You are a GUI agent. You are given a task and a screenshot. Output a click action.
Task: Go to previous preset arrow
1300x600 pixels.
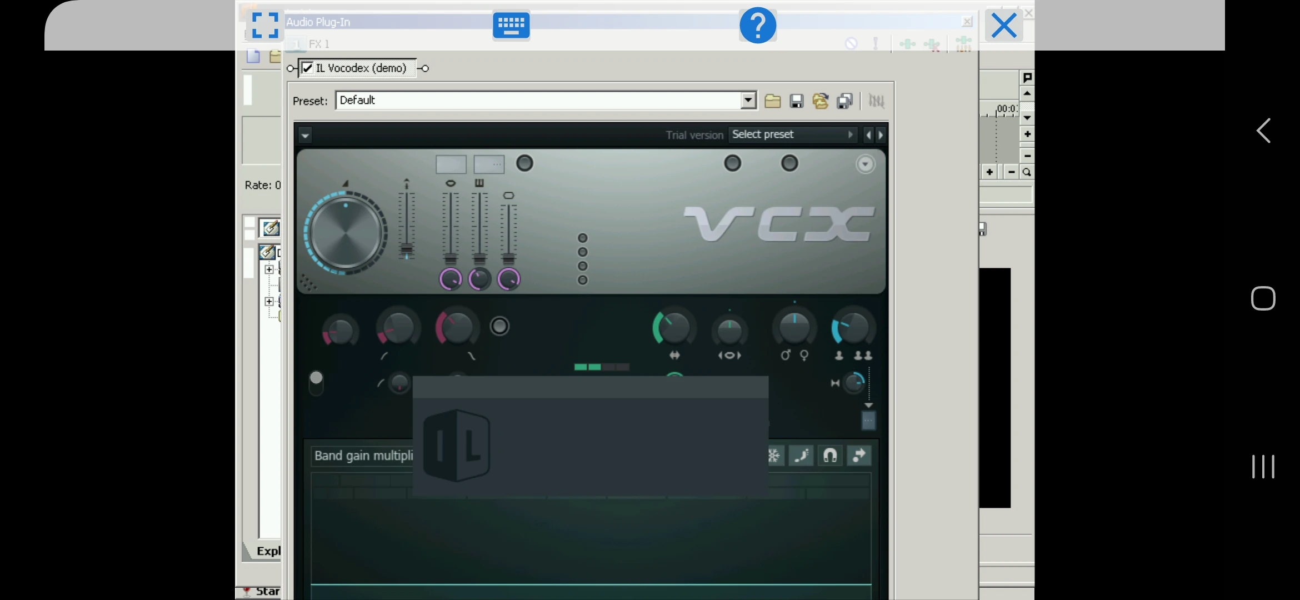point(868,135)
